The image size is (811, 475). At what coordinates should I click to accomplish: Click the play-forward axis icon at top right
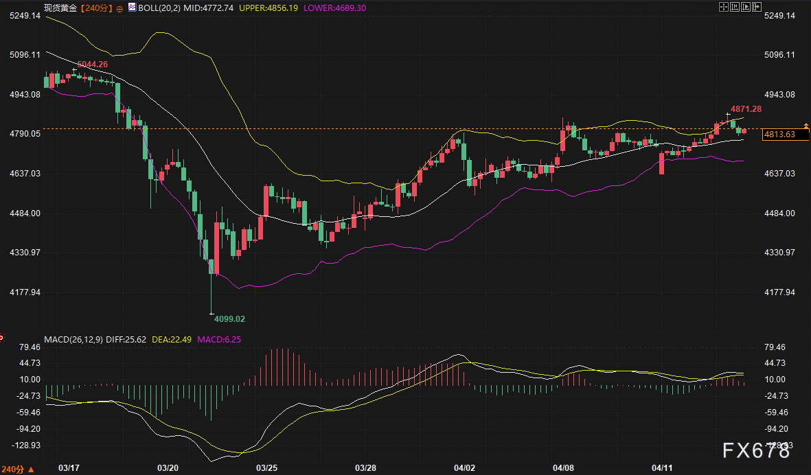(x=745, y=7)
